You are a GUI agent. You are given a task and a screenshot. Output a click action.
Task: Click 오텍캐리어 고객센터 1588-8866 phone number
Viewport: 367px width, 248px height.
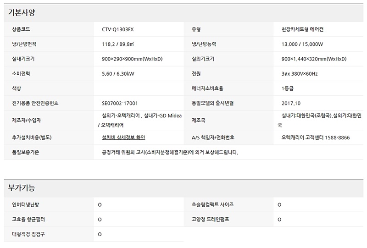click(x=316, y=137)
